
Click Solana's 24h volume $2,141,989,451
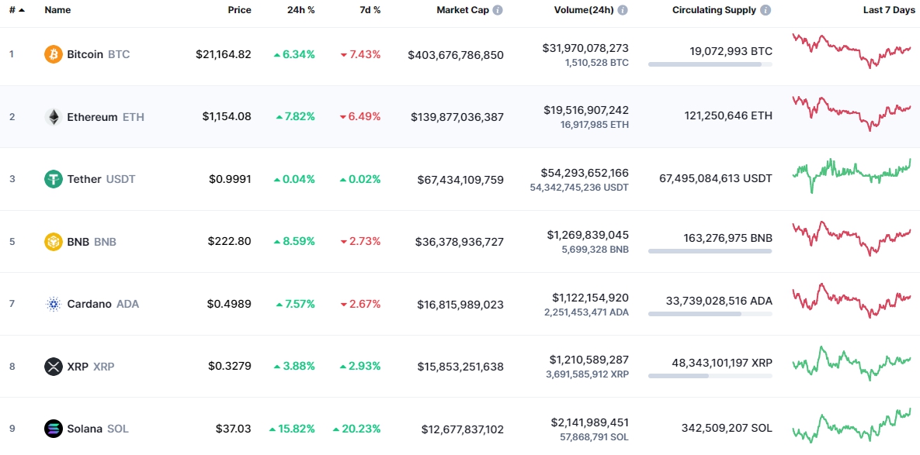coord(590,422)
